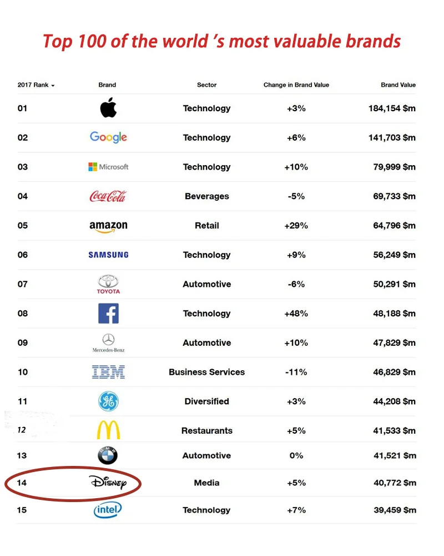Click the Apple logo in row 01

(x=108, y=107)
